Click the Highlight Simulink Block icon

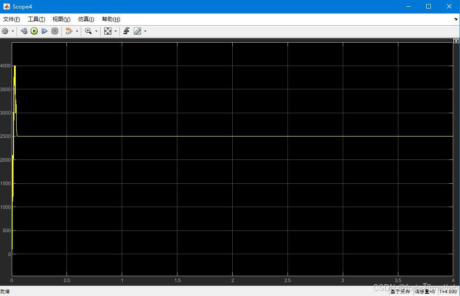click(x=69, y=31)
